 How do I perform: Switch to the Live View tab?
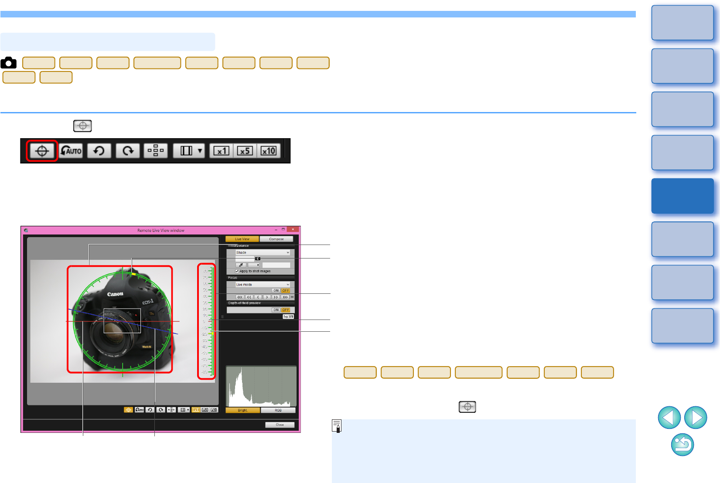click(242, 239)
